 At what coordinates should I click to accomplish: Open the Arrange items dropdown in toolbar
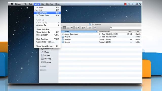pos(83,28)
